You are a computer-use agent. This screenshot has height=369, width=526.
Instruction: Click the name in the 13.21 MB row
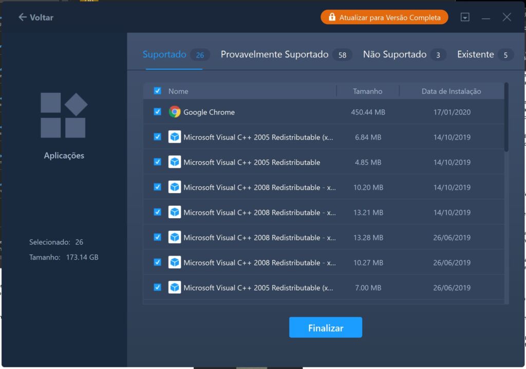pos(259,212)
